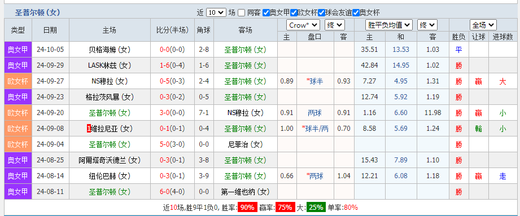Click the 11.98 away odds value

point(433,113)
